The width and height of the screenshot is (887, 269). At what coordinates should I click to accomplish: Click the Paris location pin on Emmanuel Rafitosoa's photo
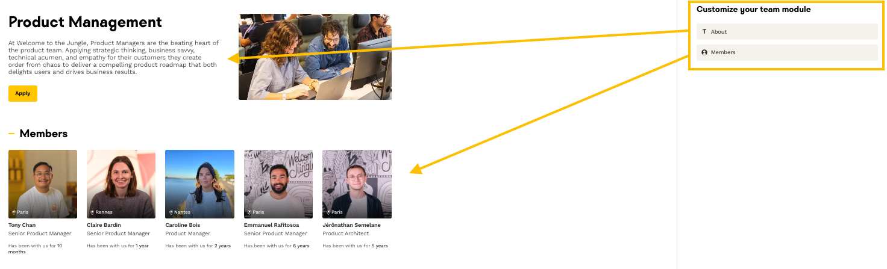(249, 212)
